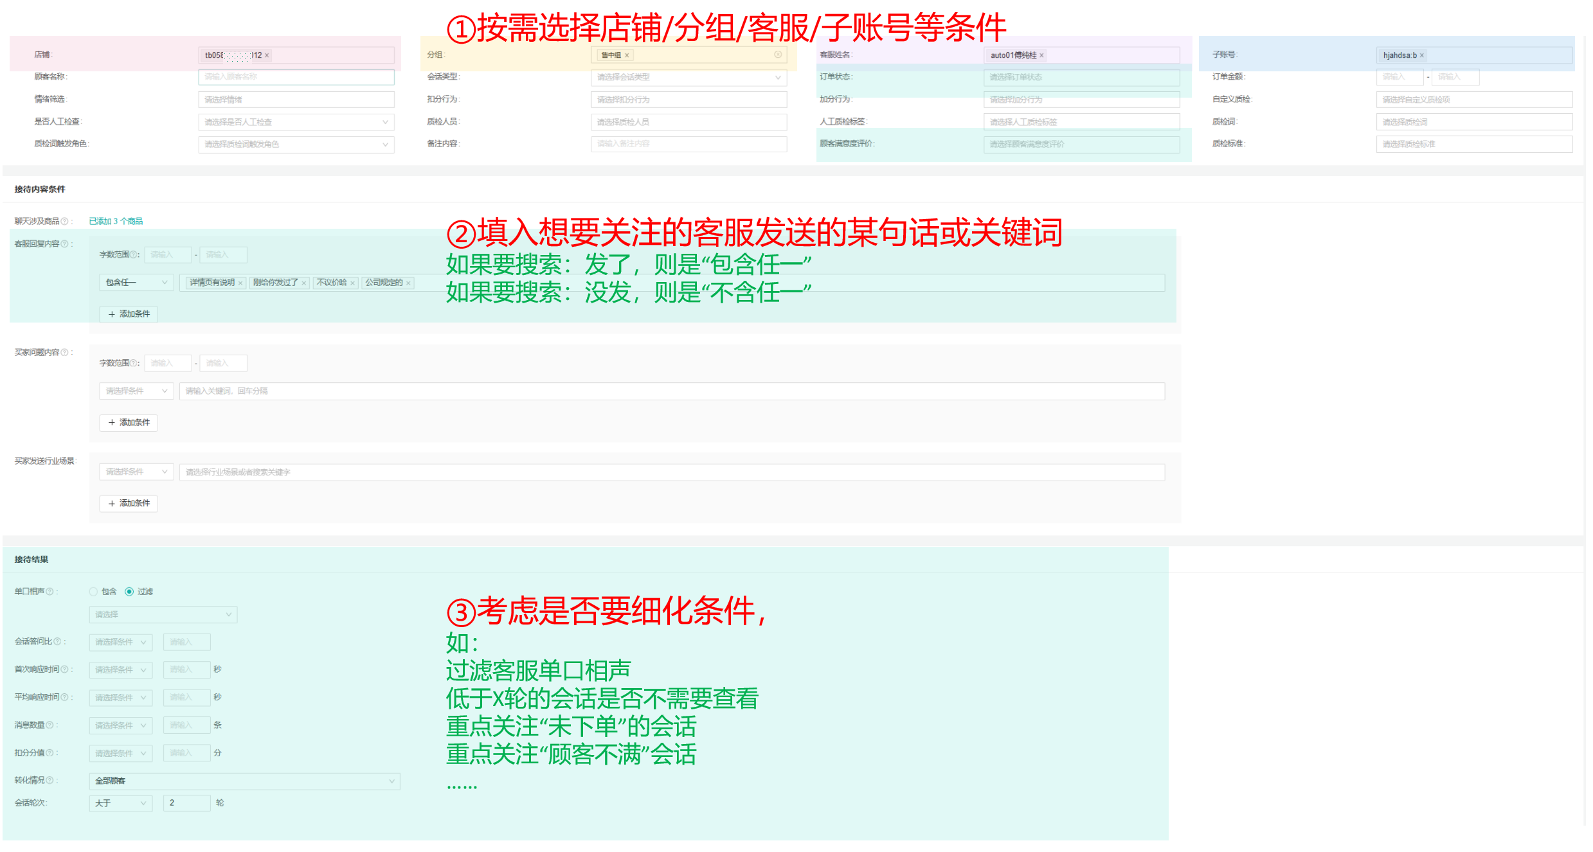Remove the 详情页有说明 keyword tag
Image resolution: width=1593 pixels, height=852 pixels.
coord(240,283)
